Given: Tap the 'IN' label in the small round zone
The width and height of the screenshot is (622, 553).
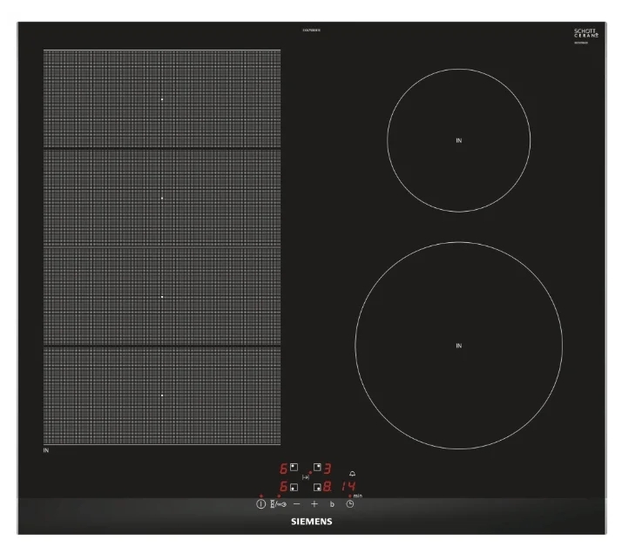Looking at the screenshot, I should (x=458, y=140).
